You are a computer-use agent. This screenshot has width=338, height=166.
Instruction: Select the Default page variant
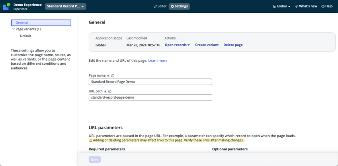(x=25, y=36)
